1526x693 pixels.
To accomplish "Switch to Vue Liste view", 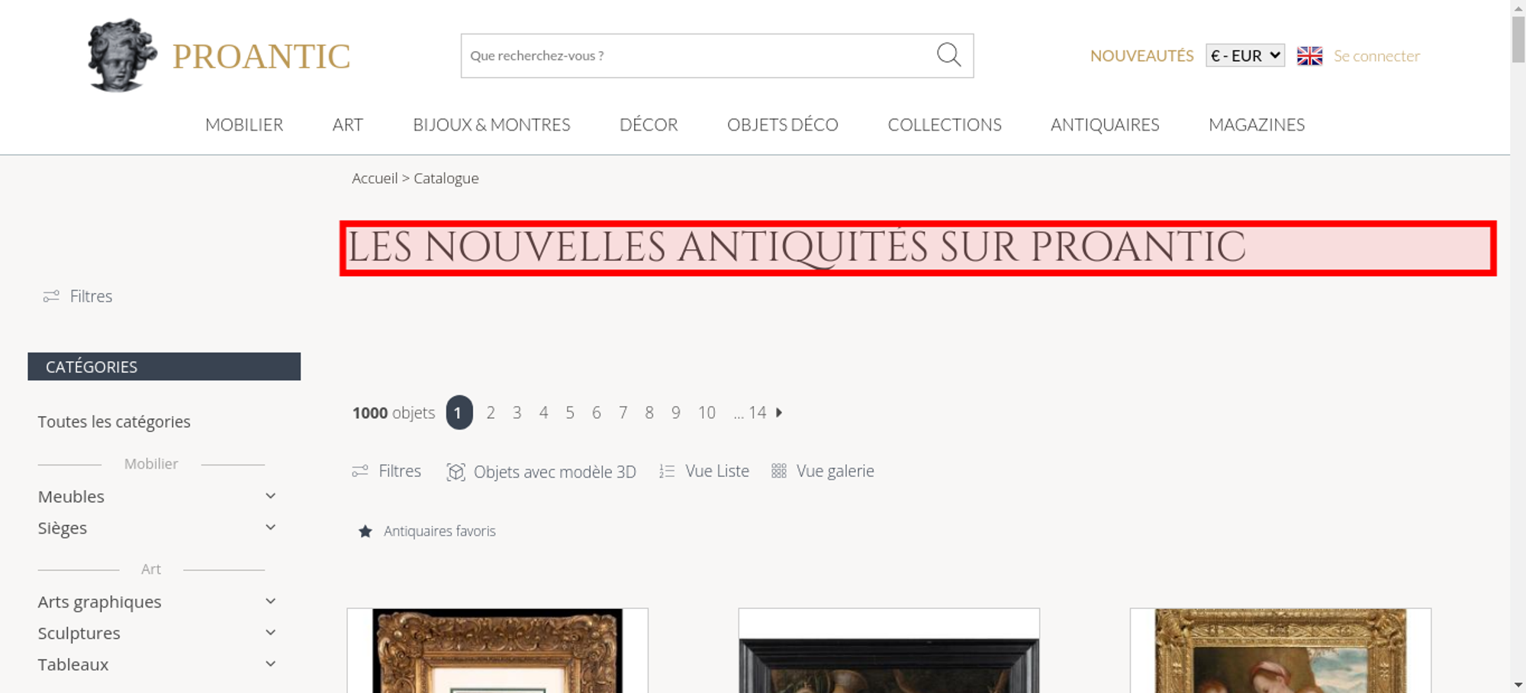I will pos(703,471).
